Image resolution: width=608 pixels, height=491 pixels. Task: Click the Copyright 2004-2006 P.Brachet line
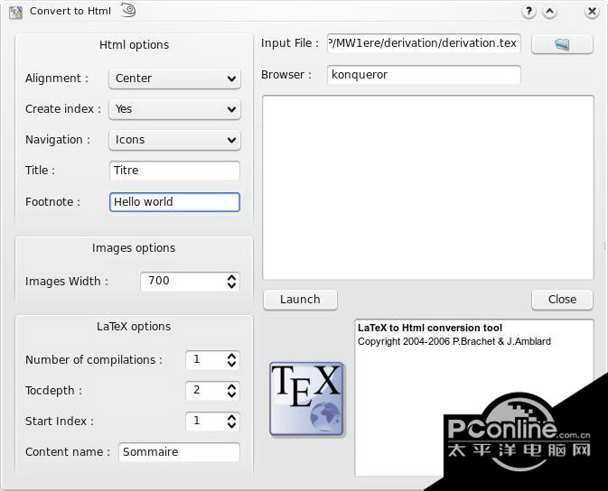pos(454,341)
